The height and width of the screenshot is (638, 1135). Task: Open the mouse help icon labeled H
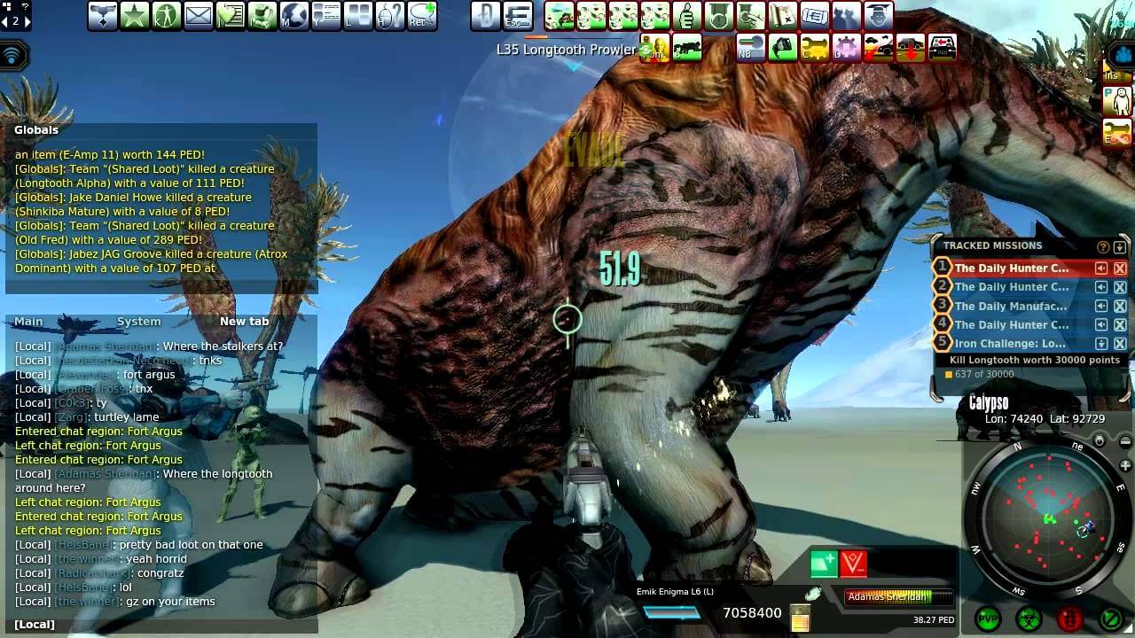coord(390,15)
